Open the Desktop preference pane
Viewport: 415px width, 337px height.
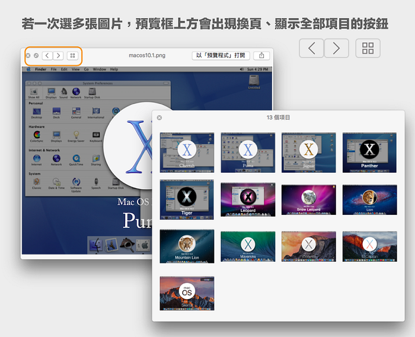click(37, 113)
